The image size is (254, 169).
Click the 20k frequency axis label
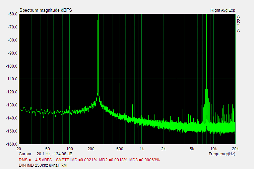pyautogui.click(x=235, y=149)
